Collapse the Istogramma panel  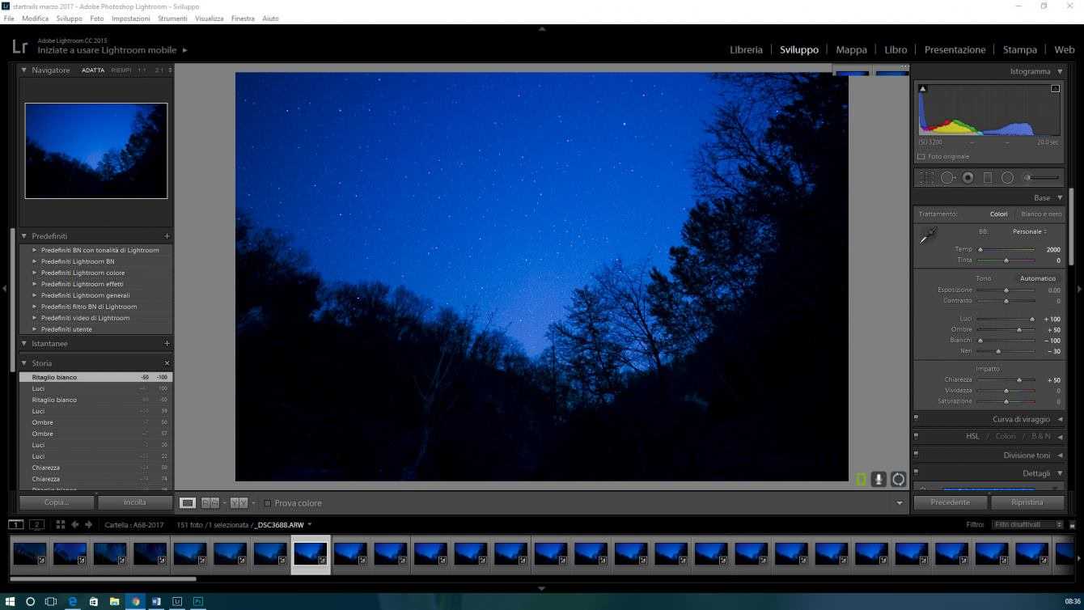[1060, 71]
